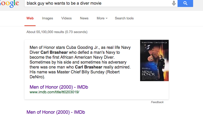Click the green www.imdb.com URL
The height and width of the screenshot is (115, 203).
tap(54, 92)
